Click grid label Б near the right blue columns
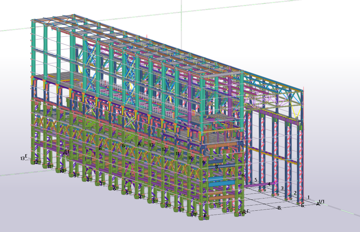This screenshot has height=232, width=360. [303, 206]
